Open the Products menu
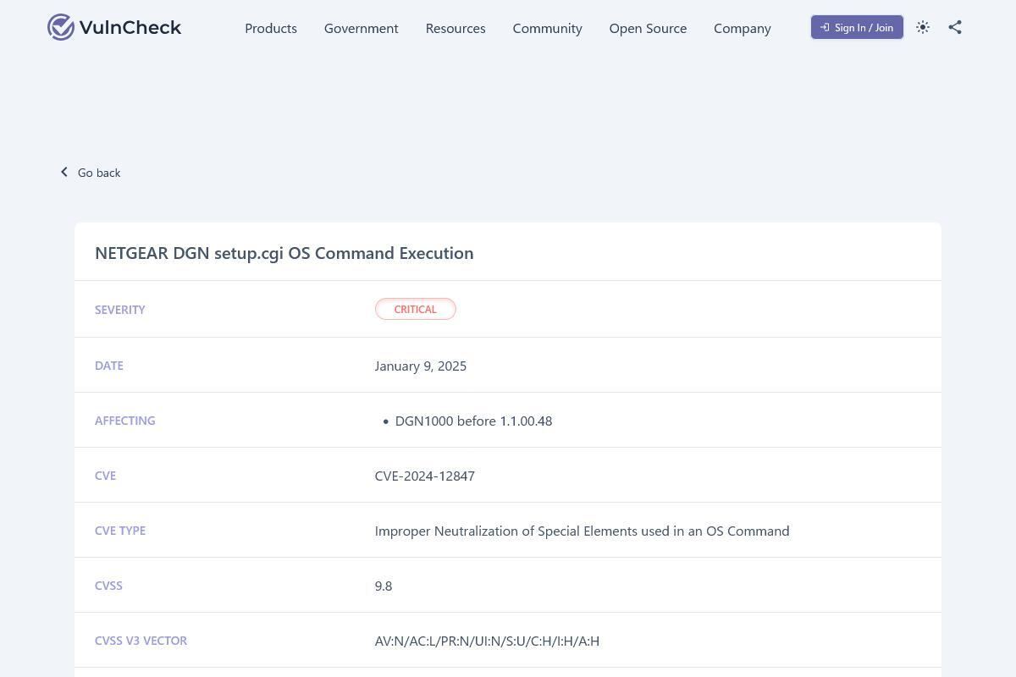1016x677 pixels. point(271,28)
